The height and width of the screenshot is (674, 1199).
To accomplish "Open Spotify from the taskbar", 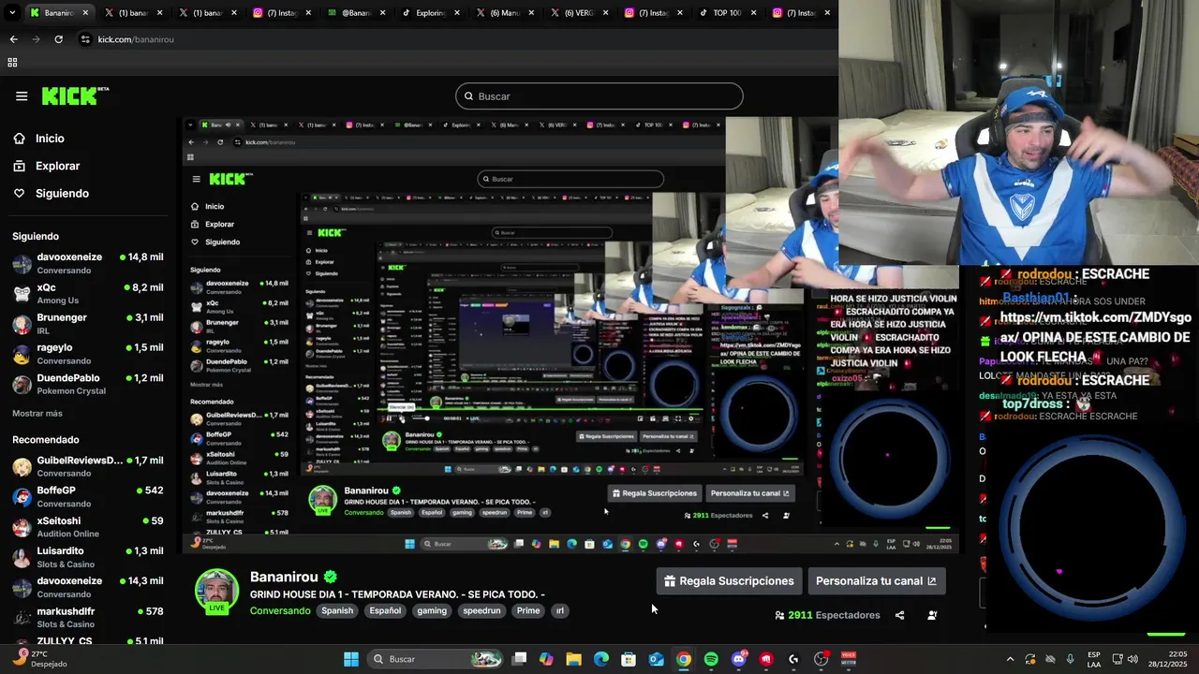I will 711,659.
